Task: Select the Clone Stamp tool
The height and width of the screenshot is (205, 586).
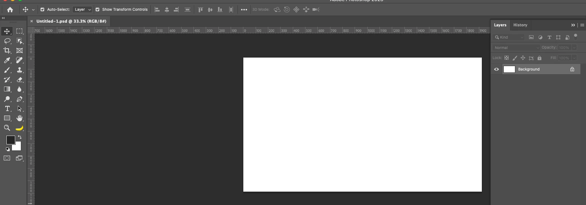Action: coord(19,70)
